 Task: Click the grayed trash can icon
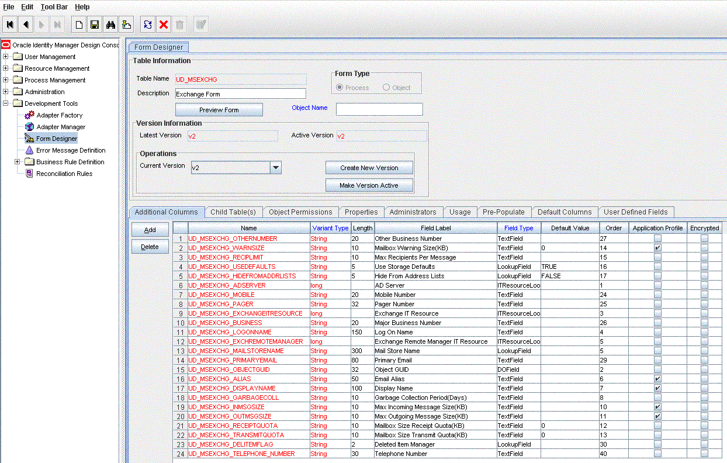coord(179,25)
